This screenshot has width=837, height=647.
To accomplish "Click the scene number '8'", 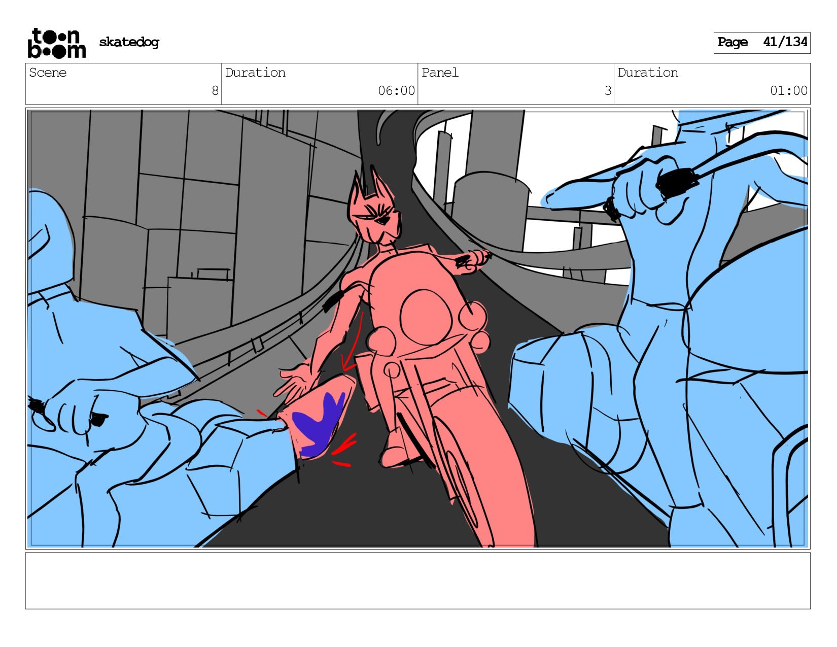I will click(x=215, y=91).
